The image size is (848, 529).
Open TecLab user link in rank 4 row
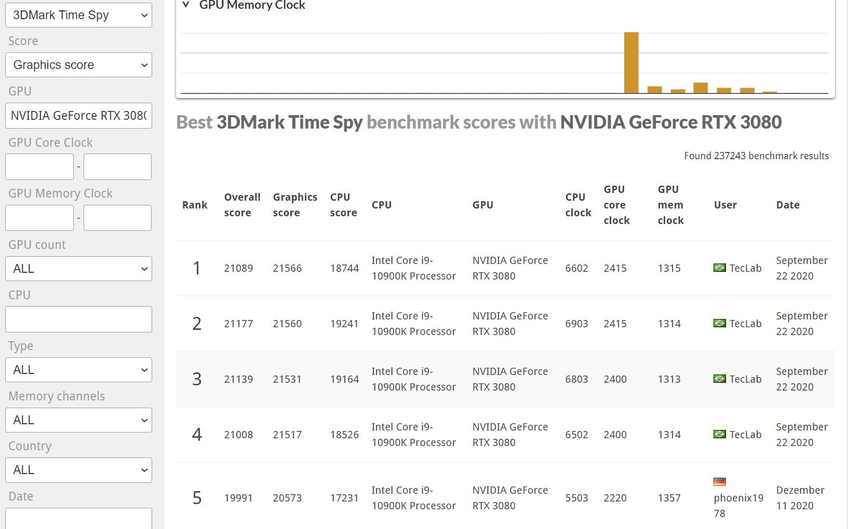(745, 435)
